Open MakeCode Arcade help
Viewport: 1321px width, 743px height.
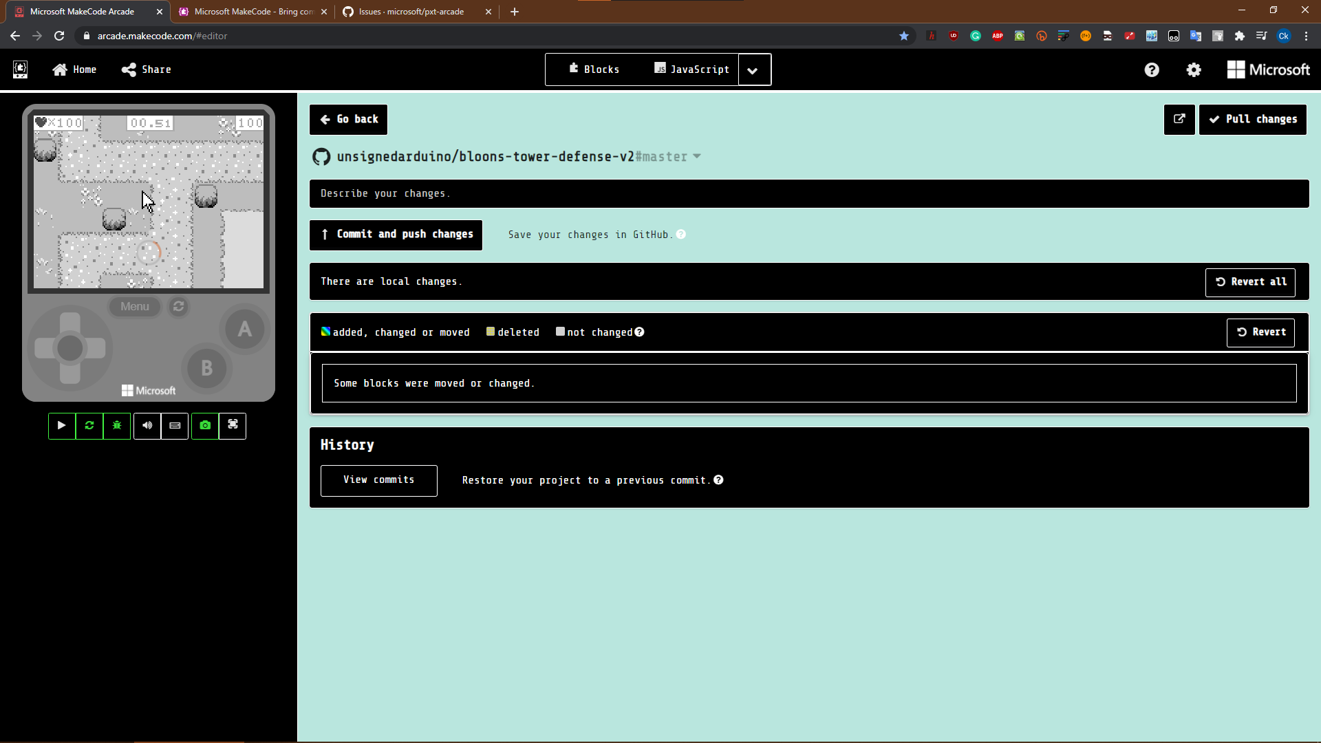(x=1151, y=69)
